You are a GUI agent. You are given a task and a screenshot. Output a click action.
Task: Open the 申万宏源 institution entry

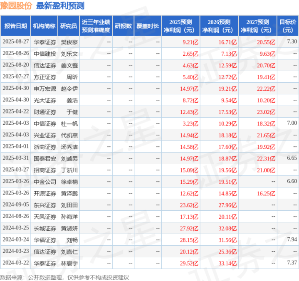pyautogui.click(x=44, y=89)
